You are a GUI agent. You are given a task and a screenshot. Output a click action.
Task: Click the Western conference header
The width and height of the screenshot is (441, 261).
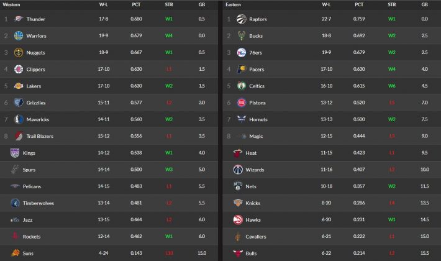[12, 4]
